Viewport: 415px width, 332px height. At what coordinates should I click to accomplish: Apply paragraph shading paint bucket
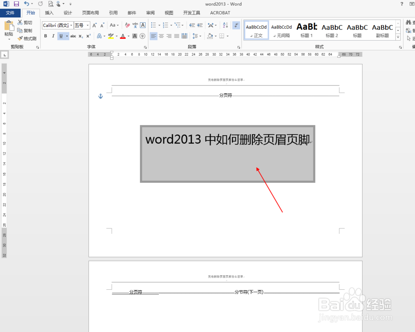point(210,36)
